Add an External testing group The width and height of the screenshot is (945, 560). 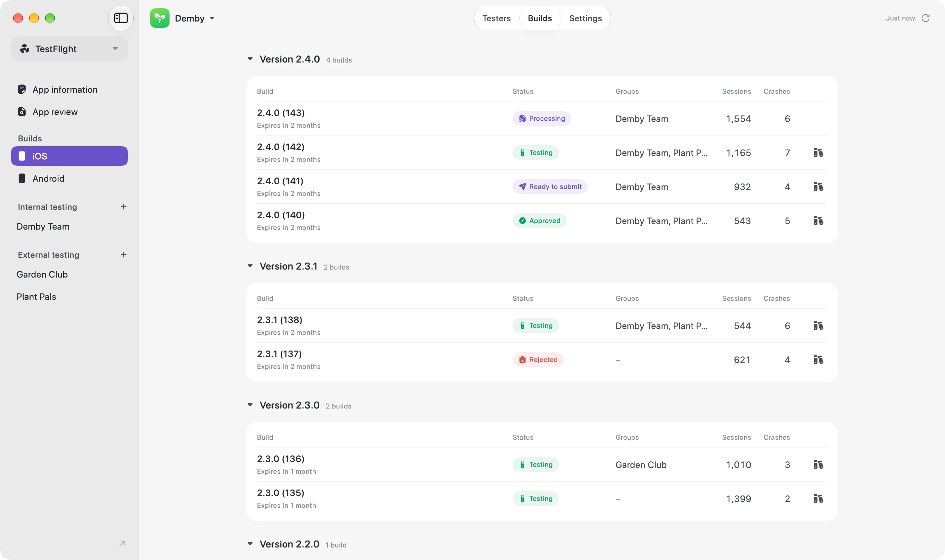pos(123,255)
